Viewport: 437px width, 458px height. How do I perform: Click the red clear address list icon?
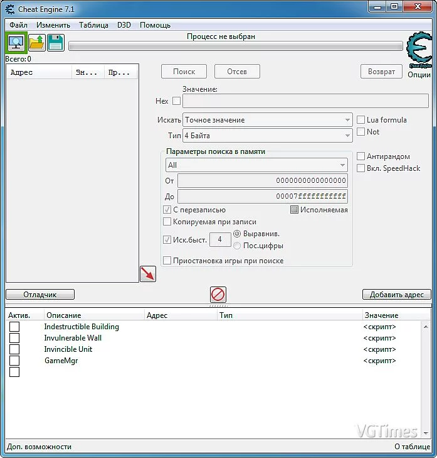(x=218, y=295)
